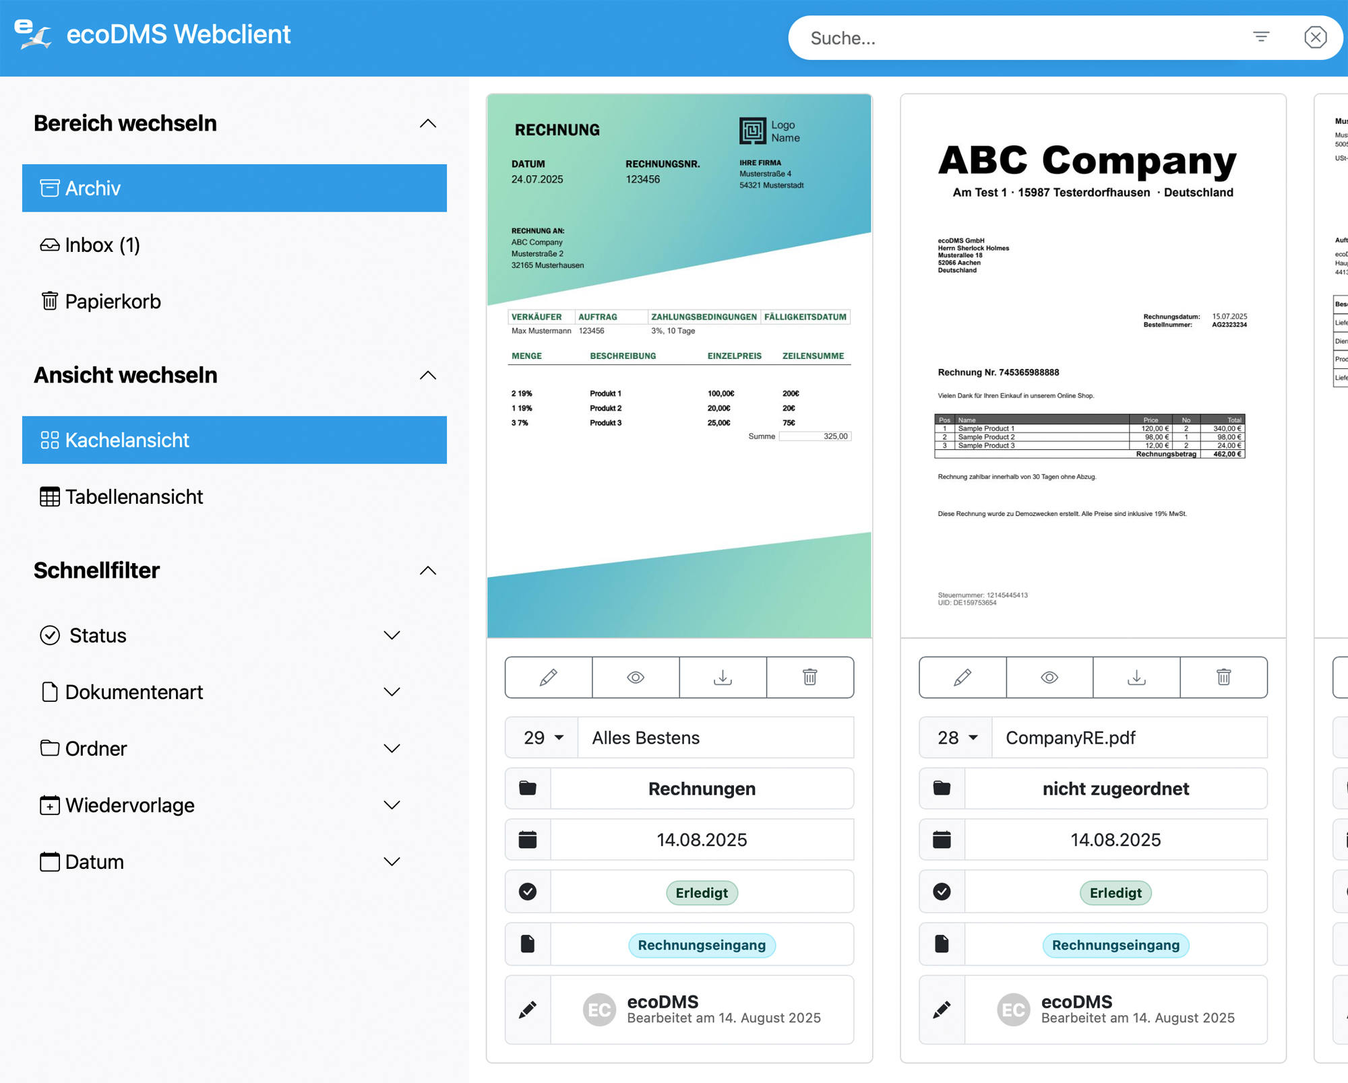
Task: Download the CompanyRE.pdf document
Action: (x=1136, y=677)
